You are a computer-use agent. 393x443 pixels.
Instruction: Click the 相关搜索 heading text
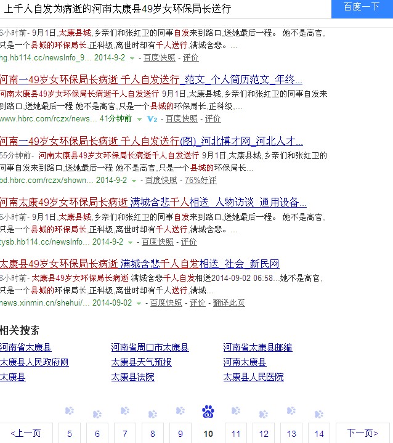tap(20, 330)
